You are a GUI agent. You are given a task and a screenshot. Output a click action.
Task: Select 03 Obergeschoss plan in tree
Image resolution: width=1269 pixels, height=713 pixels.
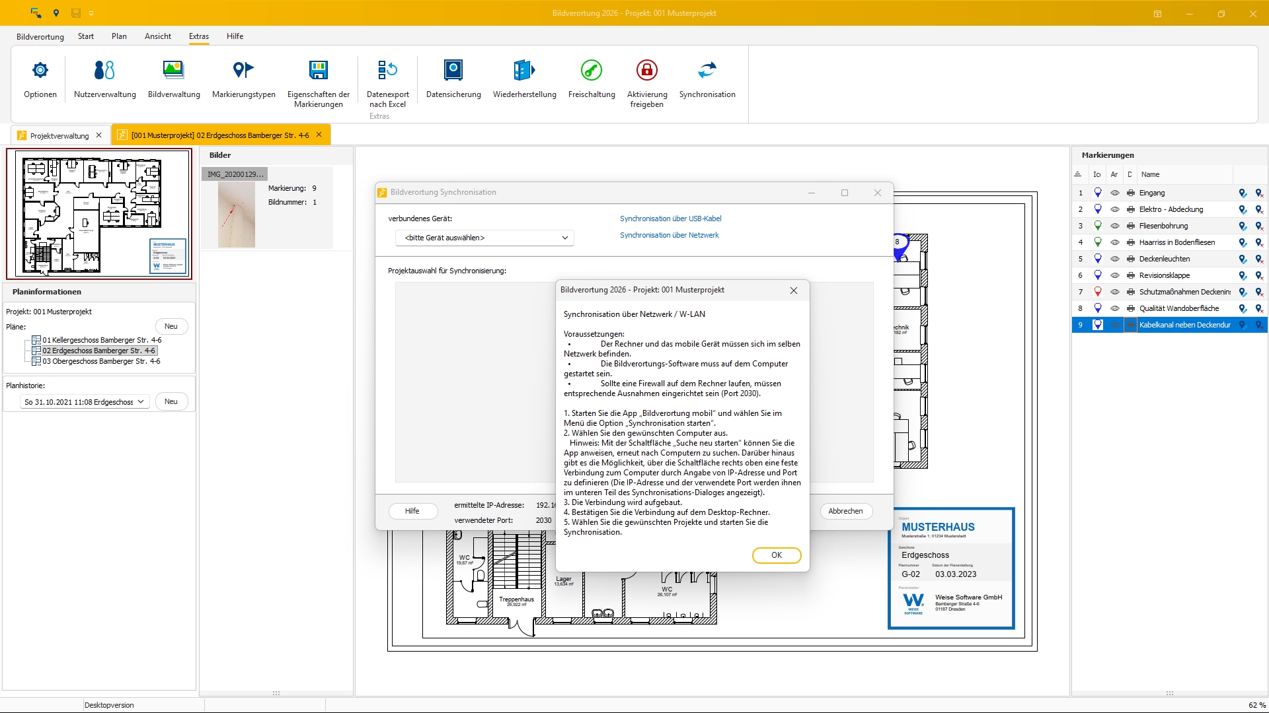click(x=101, y=361)
